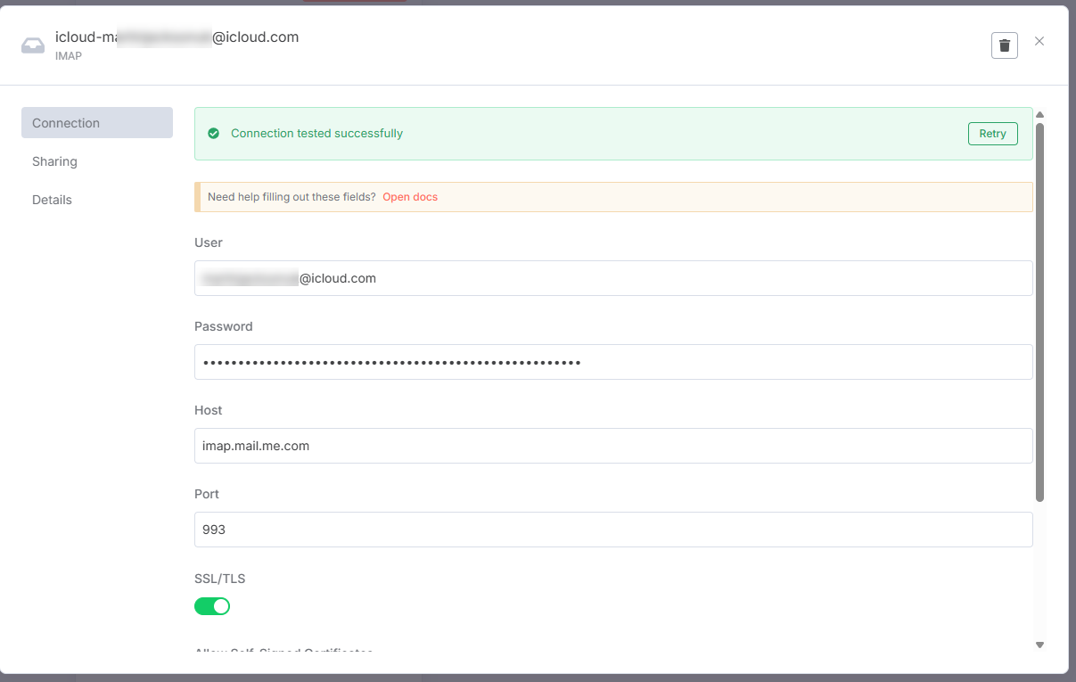The width and height of the screenshot is (1076, 682).
Task: Open docs for help filling fields
Action: pyautogui.click(x=410, y=197)
